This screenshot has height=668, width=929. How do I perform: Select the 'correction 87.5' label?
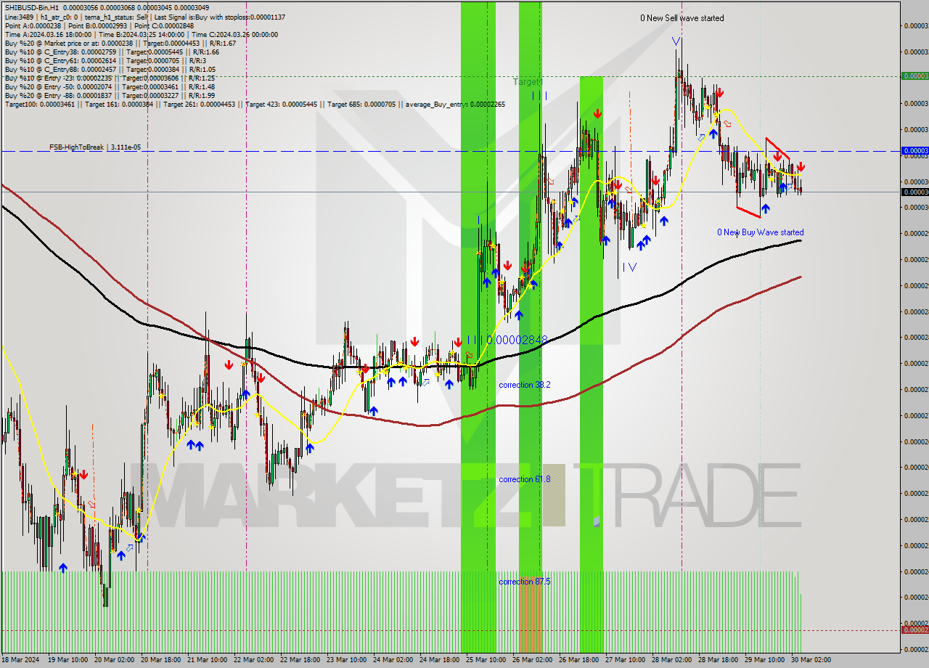pyautogui.click(x=524, y=582)
